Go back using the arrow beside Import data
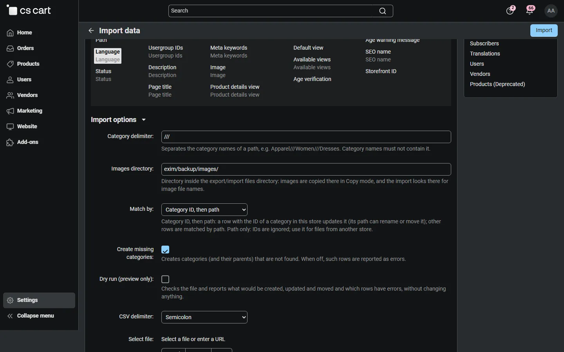Viewport: 564px width, 352px height. pyautogui.click(x=91, y=31)
